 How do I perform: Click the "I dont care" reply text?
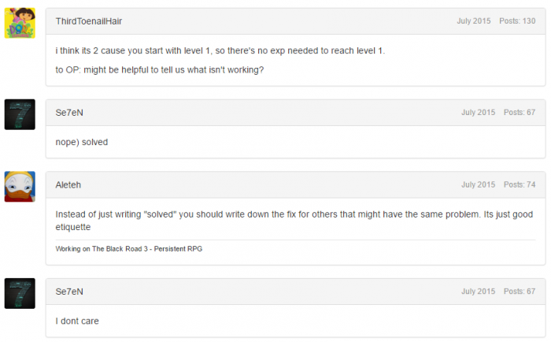click(77, 321)
